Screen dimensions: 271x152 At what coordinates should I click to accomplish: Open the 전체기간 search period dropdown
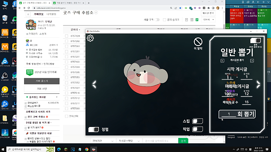tap(103, 141)
